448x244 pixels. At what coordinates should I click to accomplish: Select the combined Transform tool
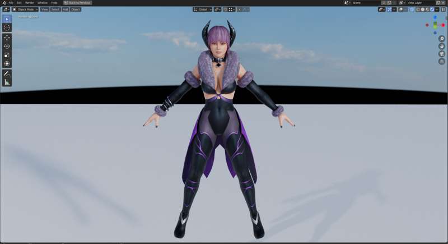tap(7, 63)
